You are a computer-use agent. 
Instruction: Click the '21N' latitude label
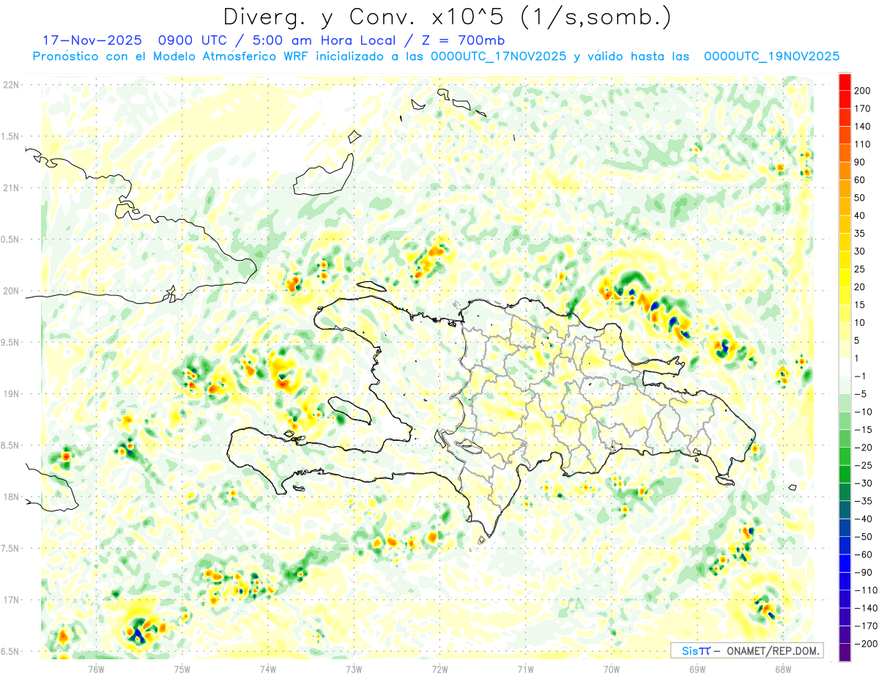coord(11,188)
